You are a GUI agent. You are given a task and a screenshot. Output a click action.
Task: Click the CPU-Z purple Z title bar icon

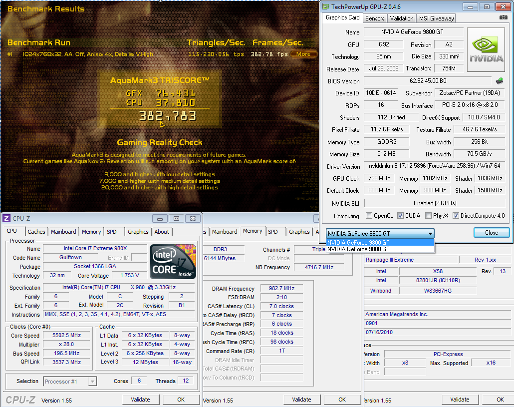pyautogui.click(x=6, y=218)
